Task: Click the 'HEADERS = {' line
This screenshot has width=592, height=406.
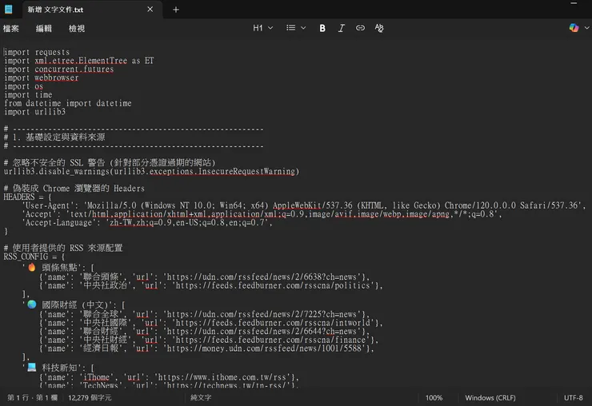Action: click(x=27, y=197)
